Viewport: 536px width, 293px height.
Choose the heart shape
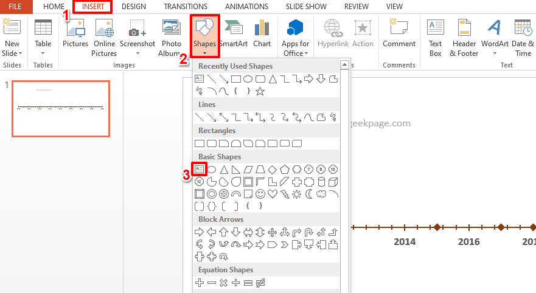(273, 194)
